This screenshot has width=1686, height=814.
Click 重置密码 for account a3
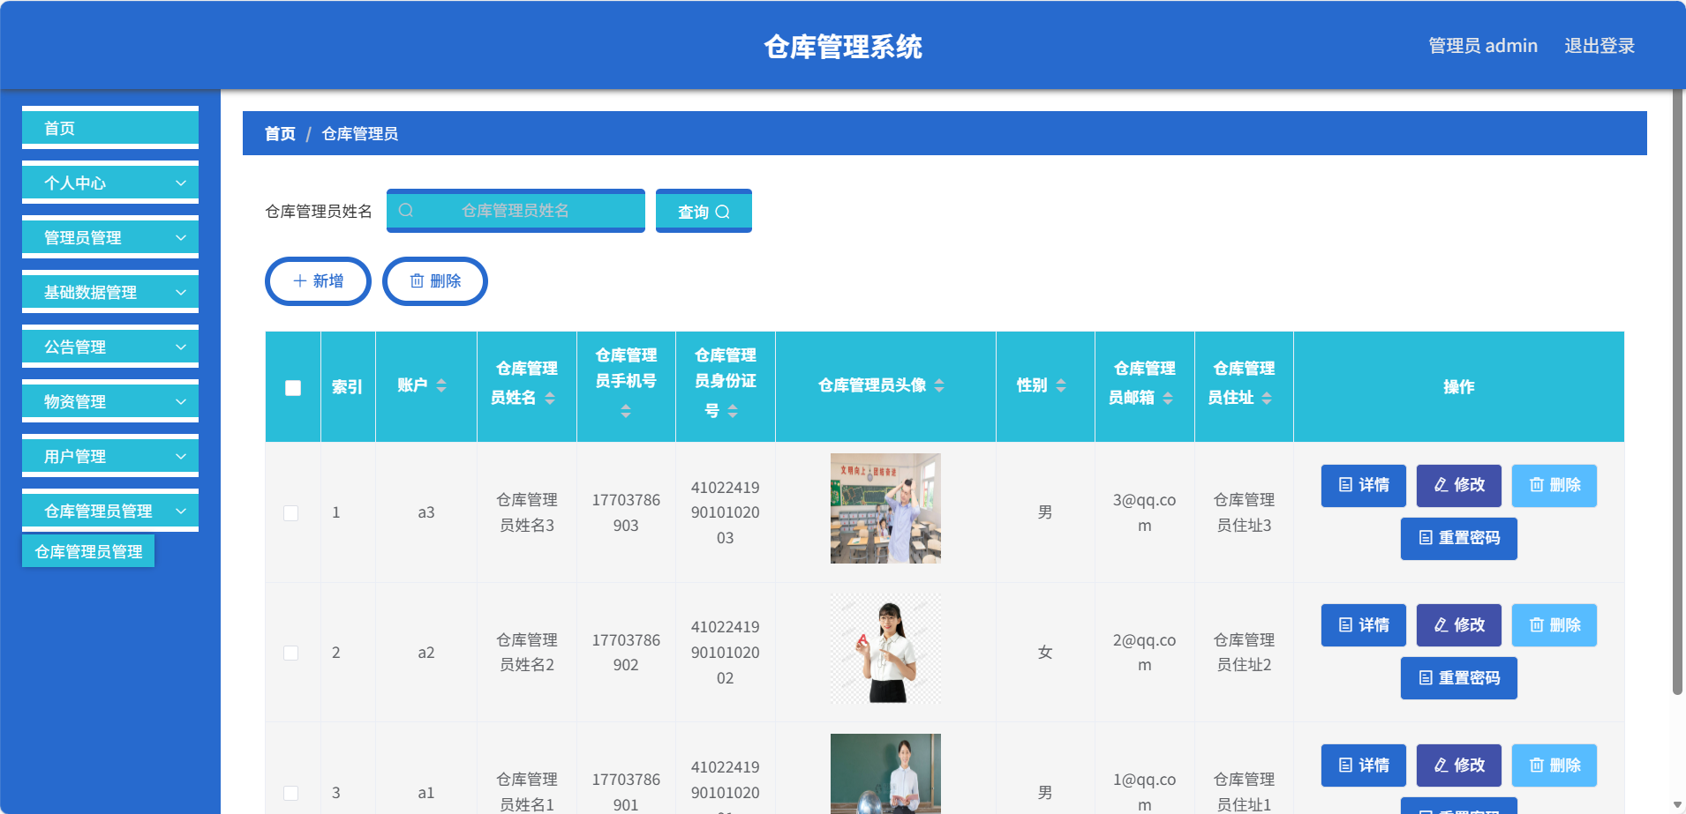click(1459, 538)
